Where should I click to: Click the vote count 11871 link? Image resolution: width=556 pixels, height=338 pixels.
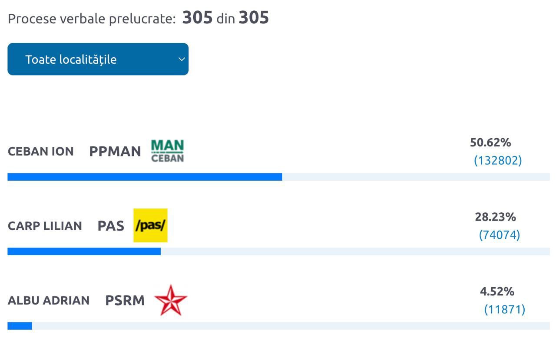504,309
